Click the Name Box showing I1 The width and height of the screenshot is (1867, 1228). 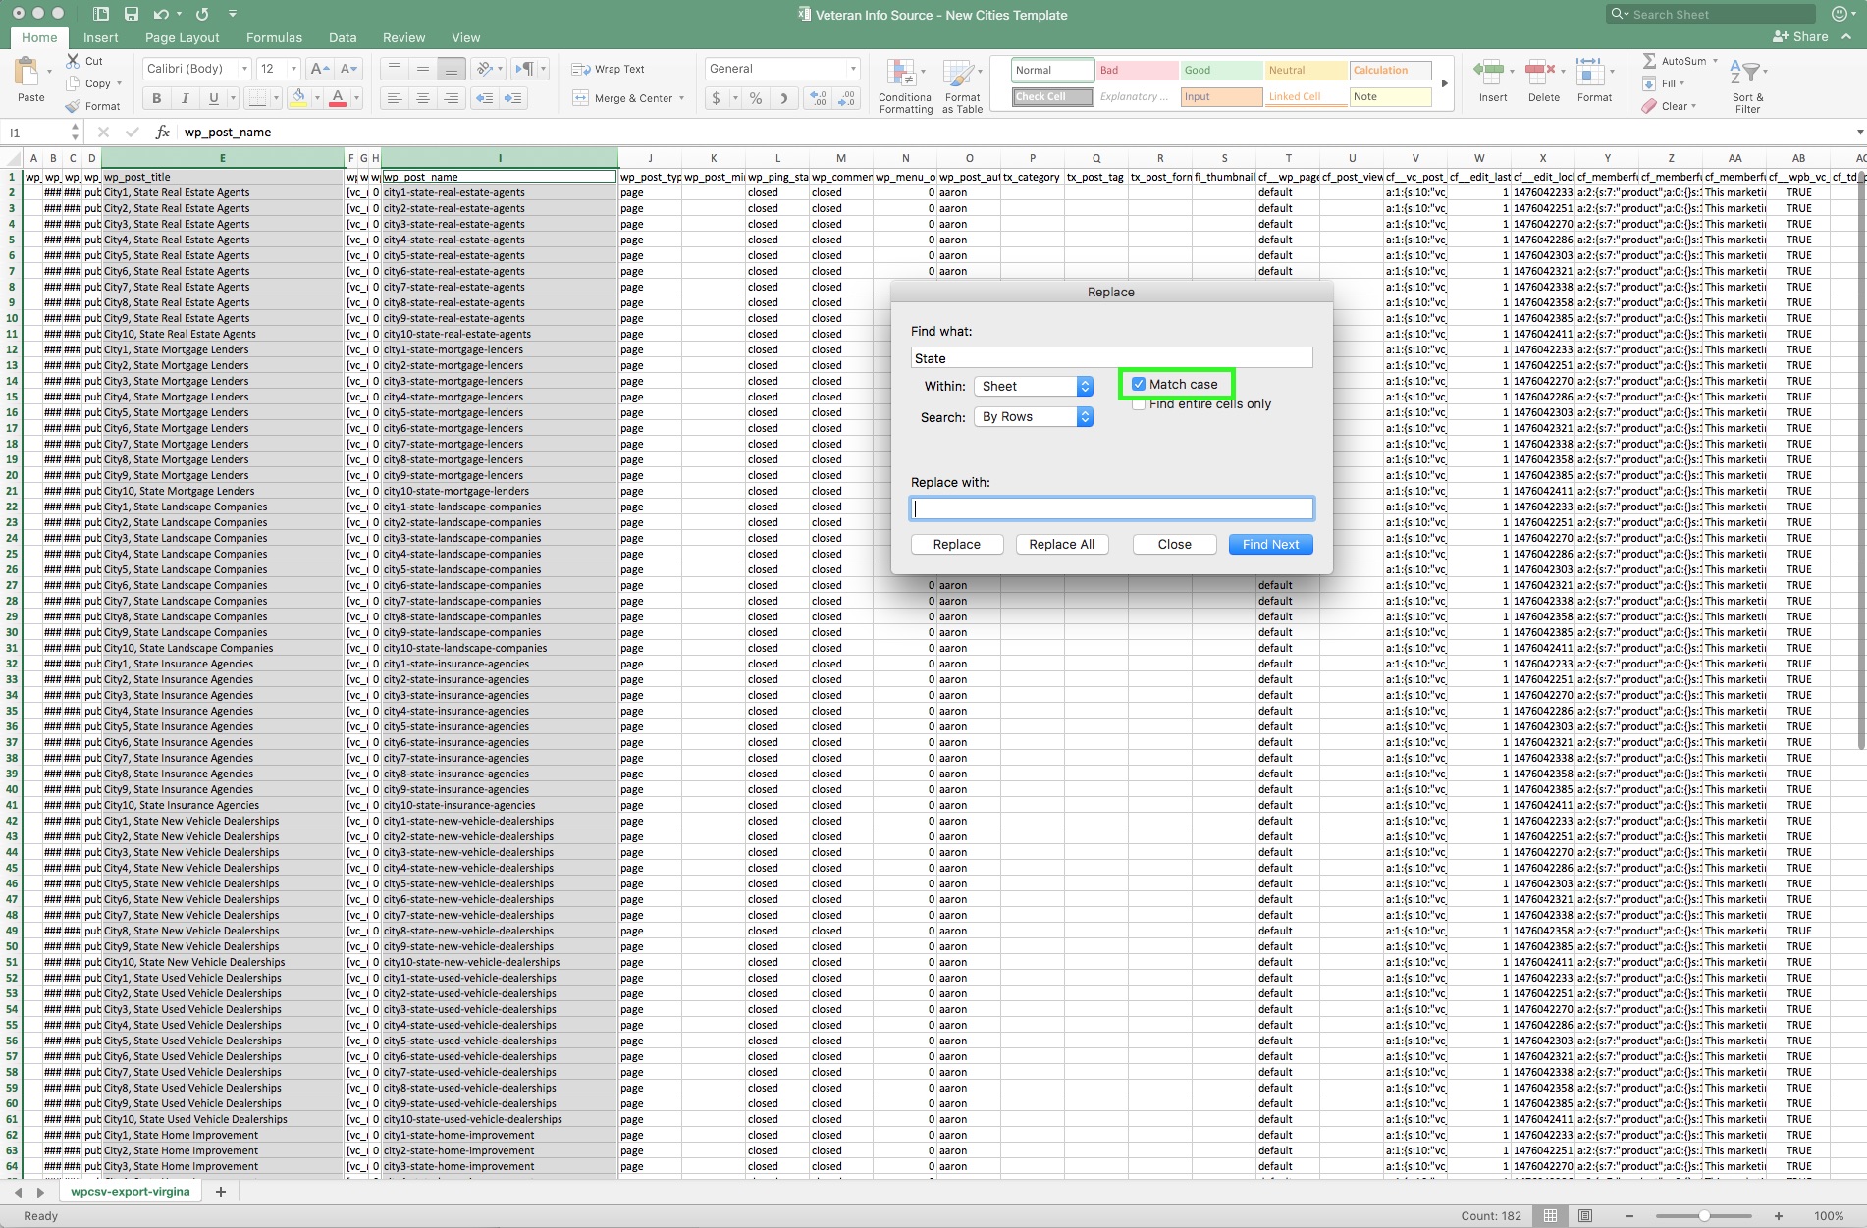point(39,133)
